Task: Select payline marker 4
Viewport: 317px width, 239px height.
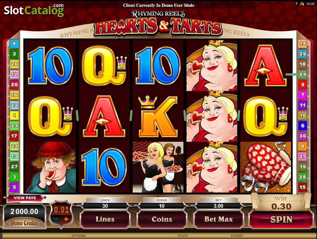Action: pyautogui.click(x=14, y=44)
